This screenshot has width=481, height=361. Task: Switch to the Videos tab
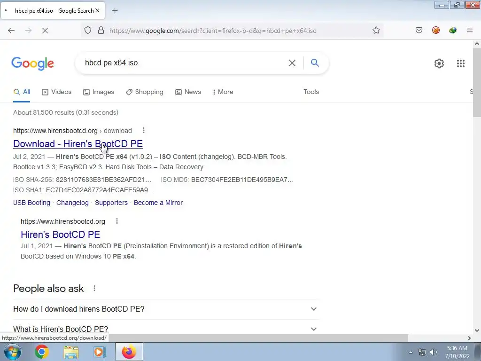click(x=57, y=92)
